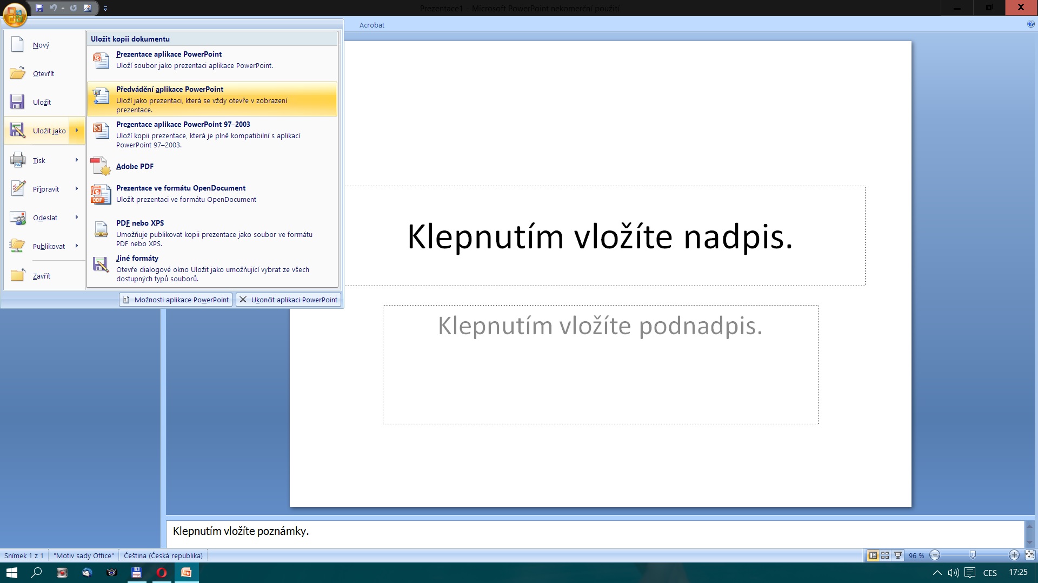Screen dimensions: 1038x583
Task: Start slide show view from status bar
Action: tap(897, 555)
